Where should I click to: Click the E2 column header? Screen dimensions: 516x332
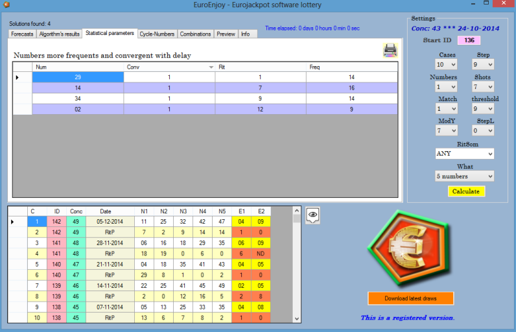pos(261,211)
